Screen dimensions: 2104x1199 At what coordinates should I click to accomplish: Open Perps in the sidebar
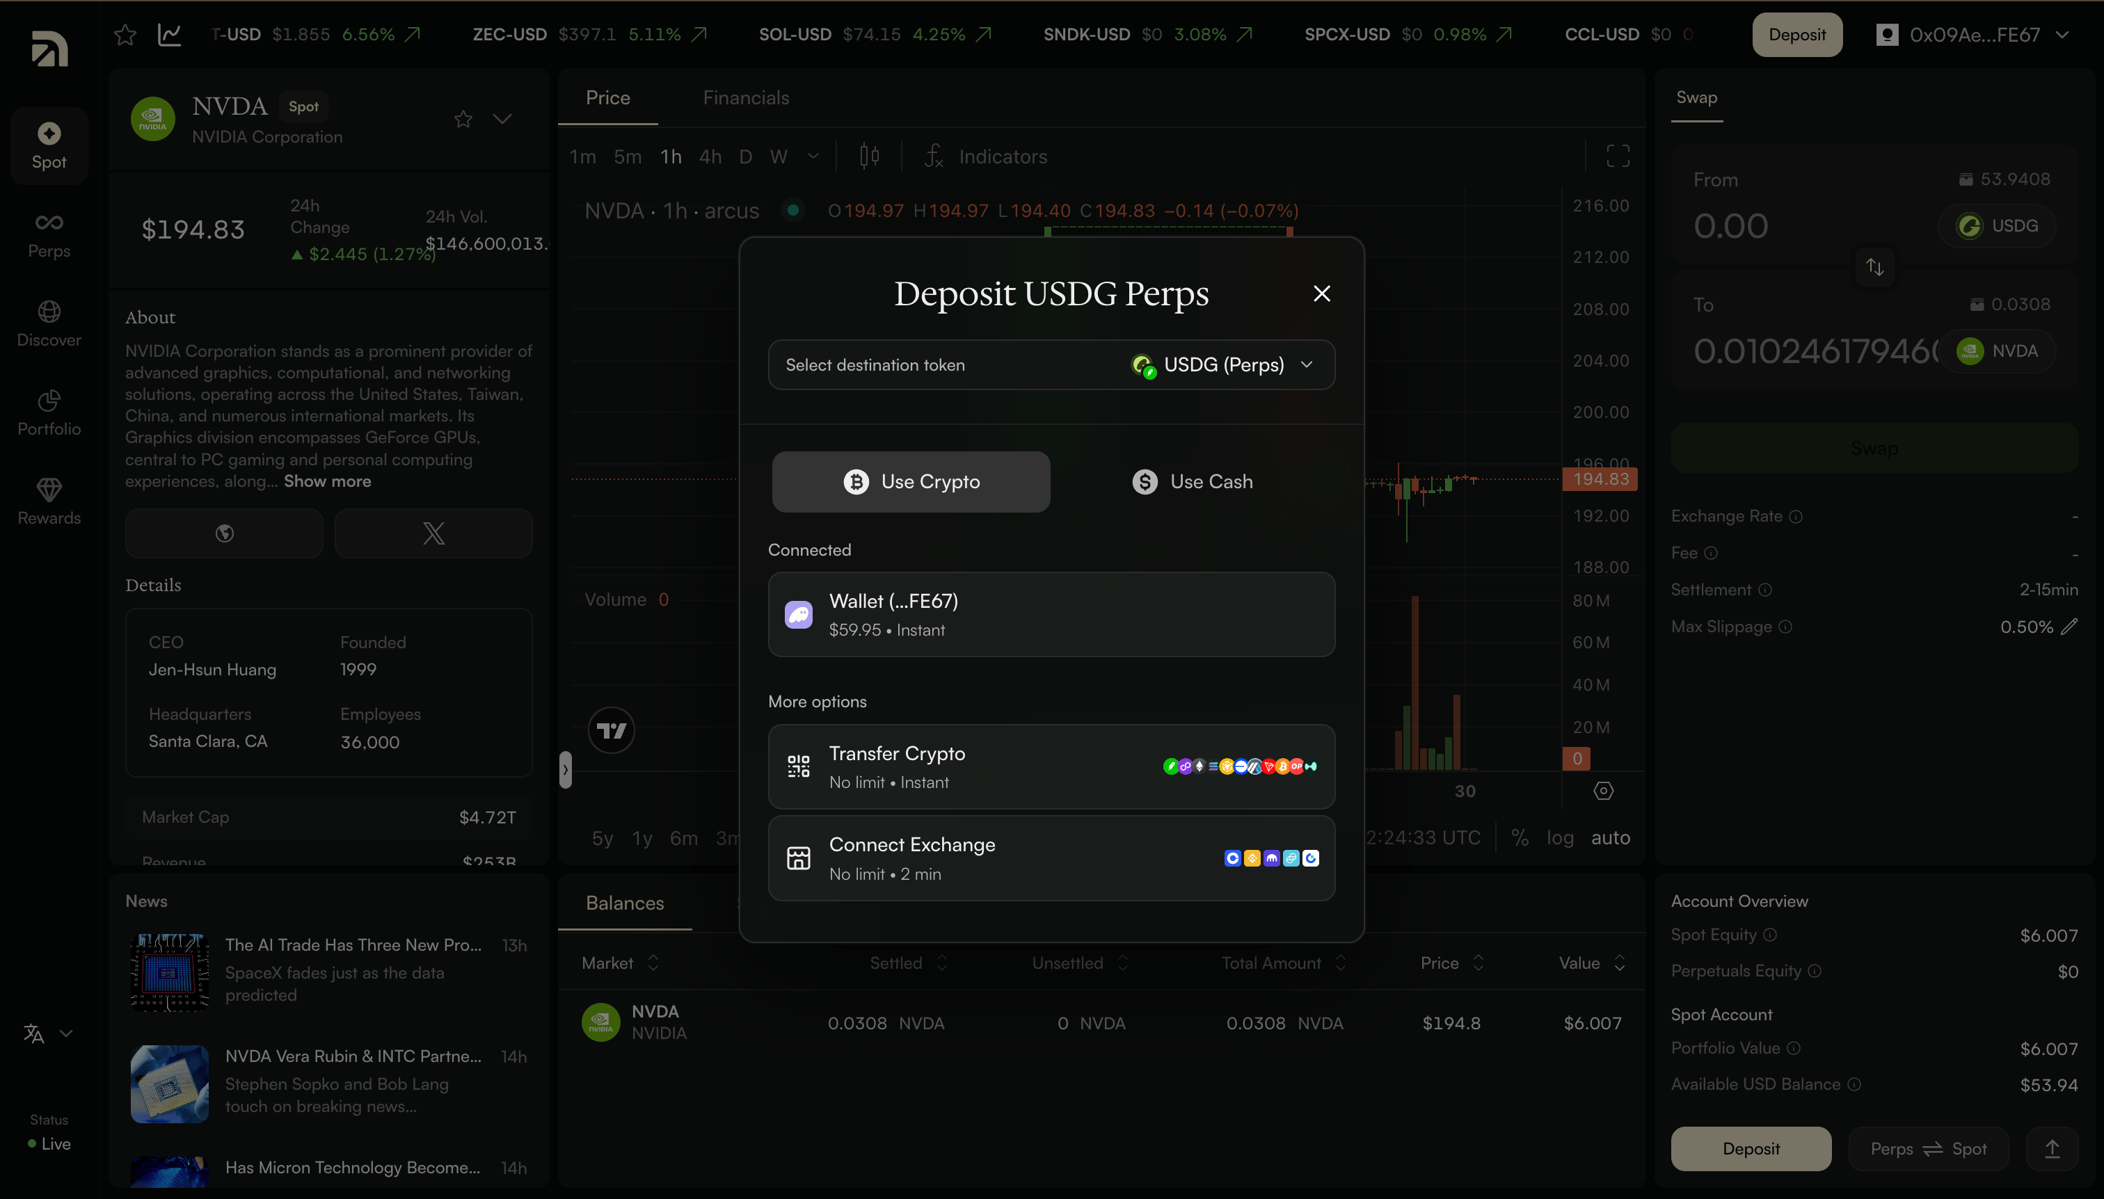49,236
